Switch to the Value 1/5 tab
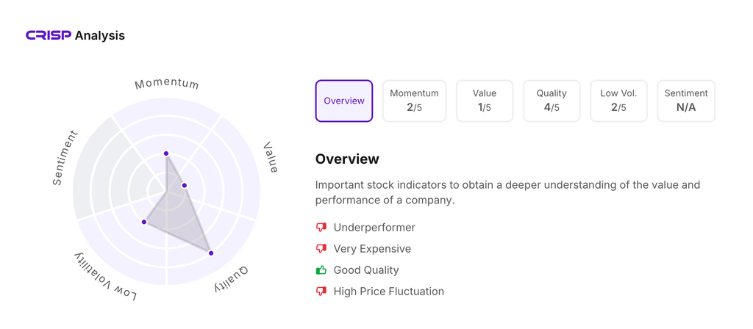Image resolution: width=753 pixels, height=329 pixels. [x=485, y=101]
